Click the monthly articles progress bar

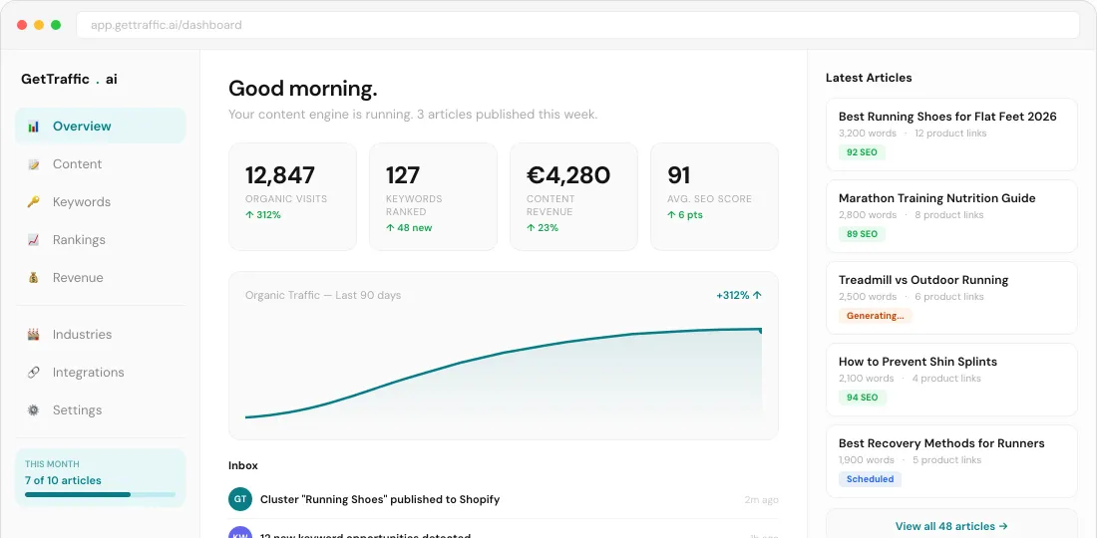(100, 495)
